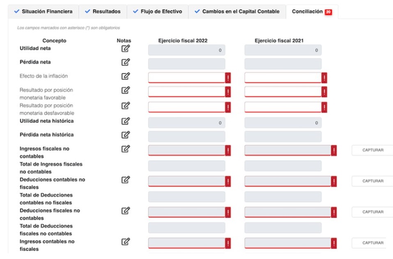
Task: Open notes icon for Pérdida neta
Action: [126, 62]
